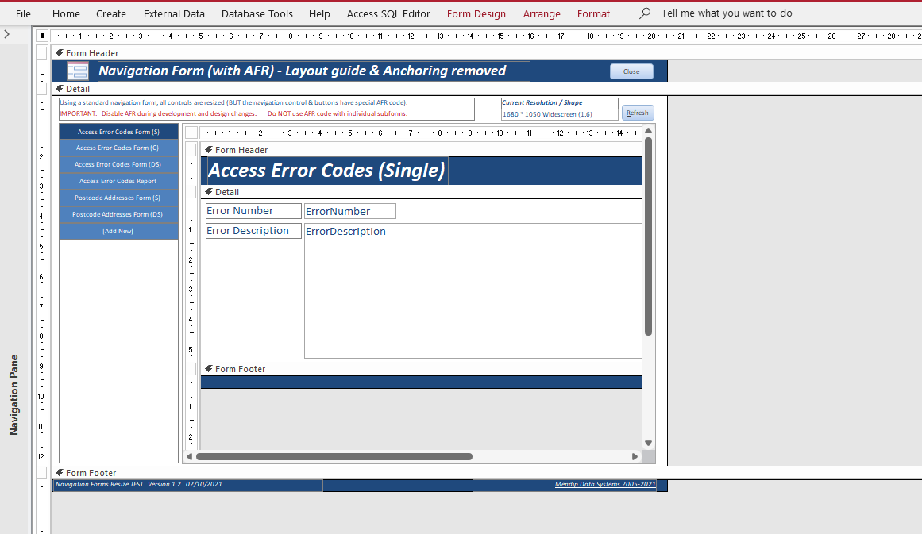The height and width of the screenshot is (534, 922).
Task: Select the External Data tab
Action: point(174,13)
